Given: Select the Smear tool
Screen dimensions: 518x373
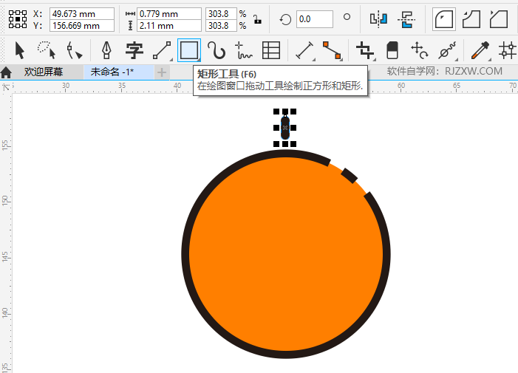Looking at the screenshot, I should (447, 50).
